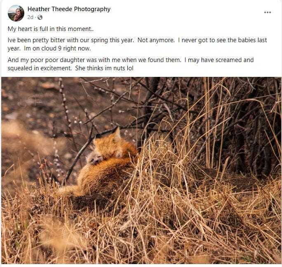Click the globe public audience icon

point(40,17)
